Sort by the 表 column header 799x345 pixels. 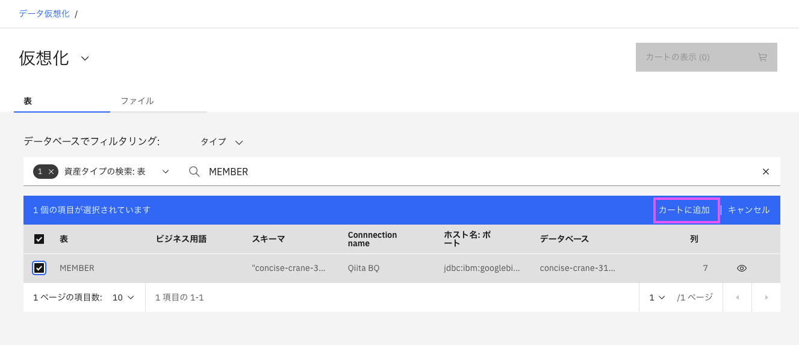64,239
